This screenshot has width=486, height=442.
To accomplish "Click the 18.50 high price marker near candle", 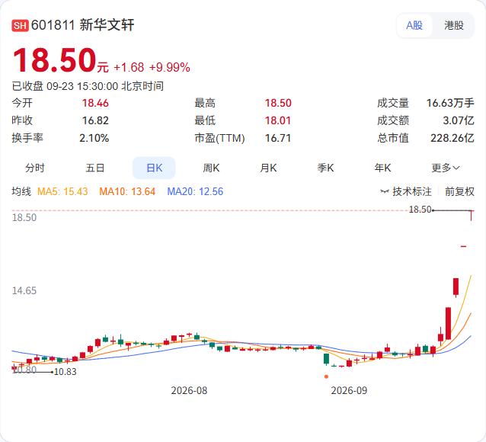I will click(420, 210).
